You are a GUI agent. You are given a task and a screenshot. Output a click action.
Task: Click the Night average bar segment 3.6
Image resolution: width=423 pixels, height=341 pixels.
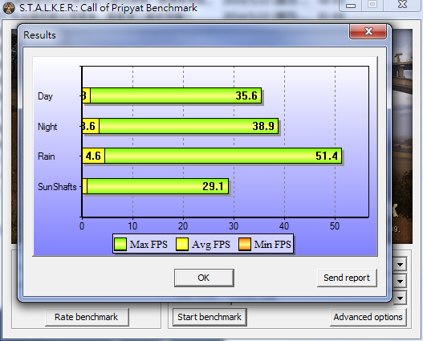click(91, 126)
